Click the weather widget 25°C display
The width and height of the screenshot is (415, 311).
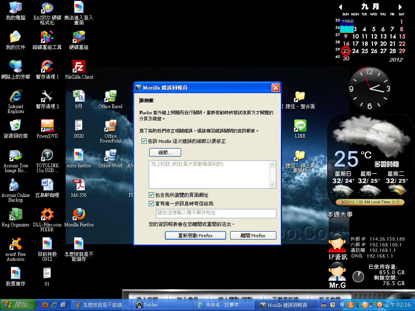pos(353,159)
